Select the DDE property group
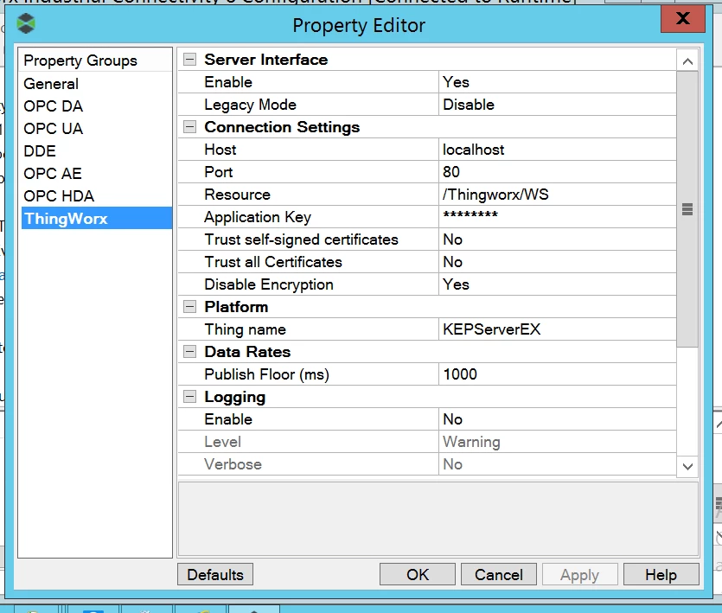722x613 pixels. [x=40, y=151]
